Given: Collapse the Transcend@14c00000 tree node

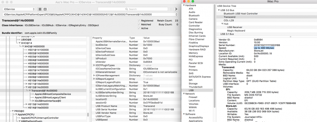Looking at the screenshot, I should (x=30, y=91).
